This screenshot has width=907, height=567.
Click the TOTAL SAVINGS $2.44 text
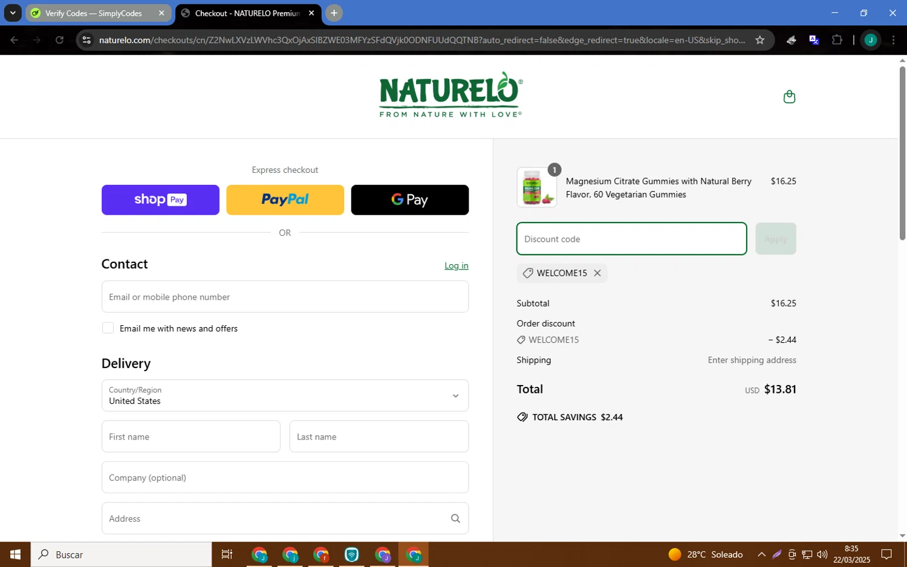577,417
